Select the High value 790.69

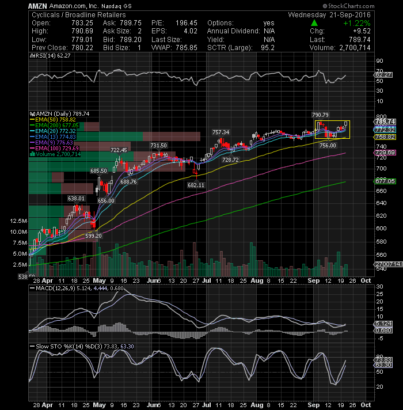pos(82,31)
